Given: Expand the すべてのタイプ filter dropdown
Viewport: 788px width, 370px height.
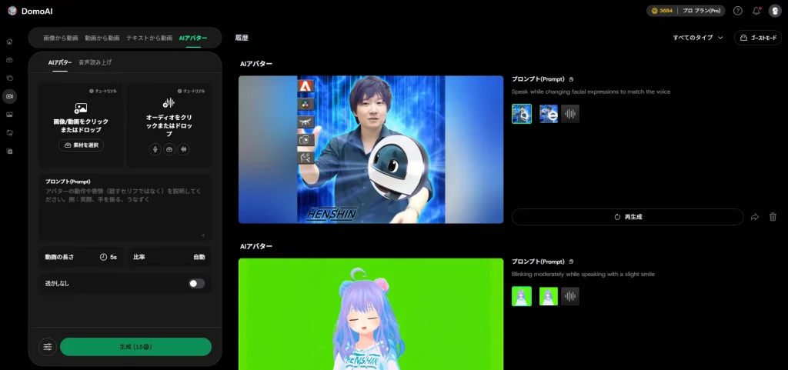Looking at the screenshot, I should point(698,38).
